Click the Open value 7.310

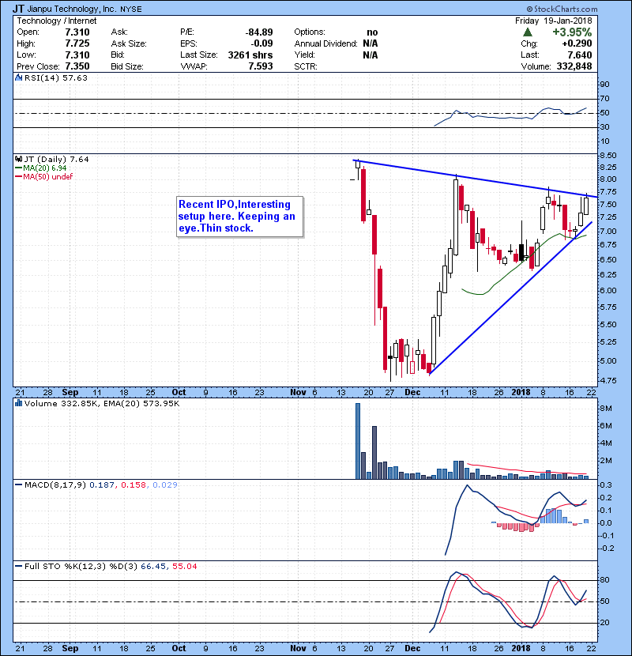(x=77, y=32)
